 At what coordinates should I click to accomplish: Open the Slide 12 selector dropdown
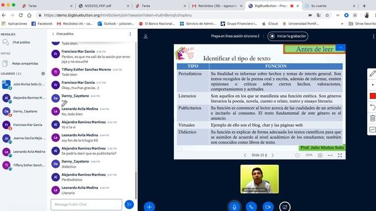(259, 155)
